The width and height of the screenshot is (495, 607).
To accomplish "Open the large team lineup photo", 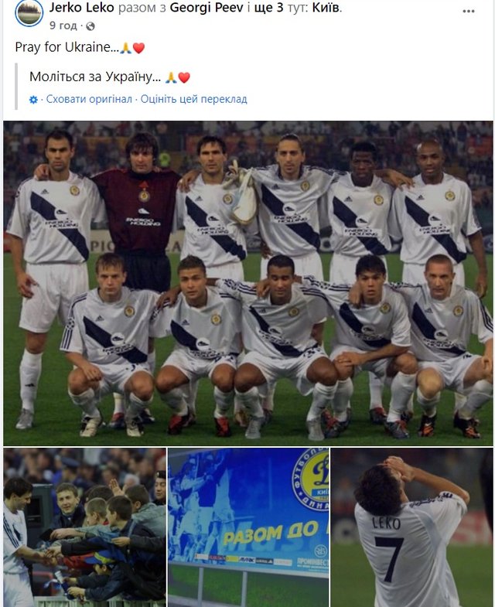I will (248, 283).
